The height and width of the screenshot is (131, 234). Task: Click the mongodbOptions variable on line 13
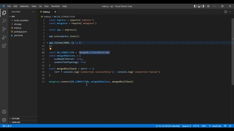tap(66, 56)
